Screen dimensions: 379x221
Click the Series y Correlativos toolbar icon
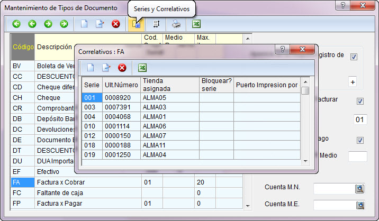[136, 24]
